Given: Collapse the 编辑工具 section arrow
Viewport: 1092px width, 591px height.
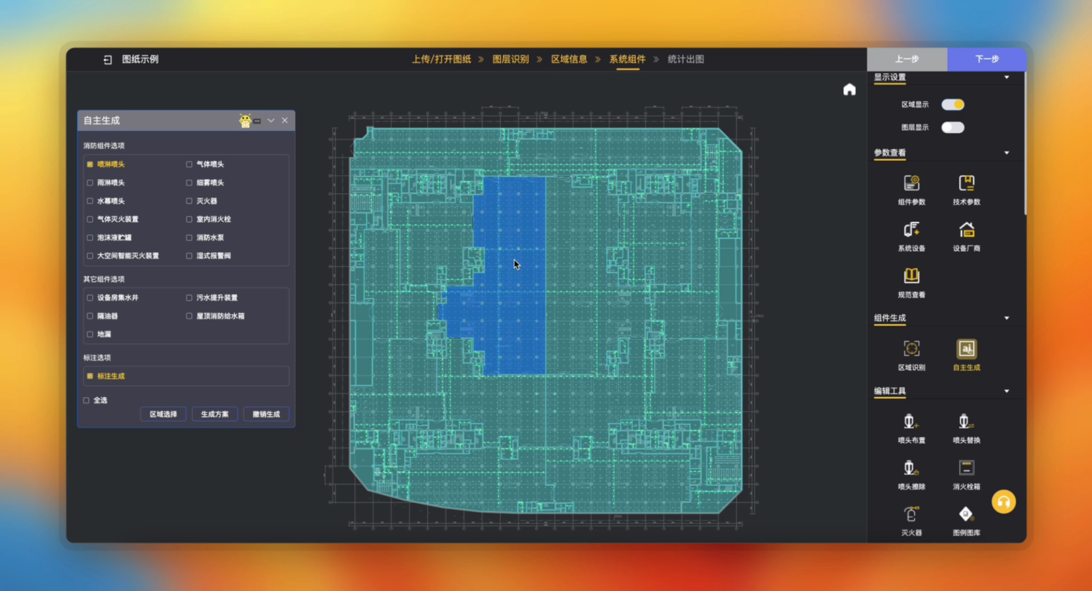Looking at the screenshot, I should 1006,391.
